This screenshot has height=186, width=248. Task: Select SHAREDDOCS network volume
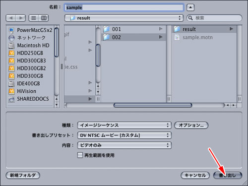click(x=29, y=99)
